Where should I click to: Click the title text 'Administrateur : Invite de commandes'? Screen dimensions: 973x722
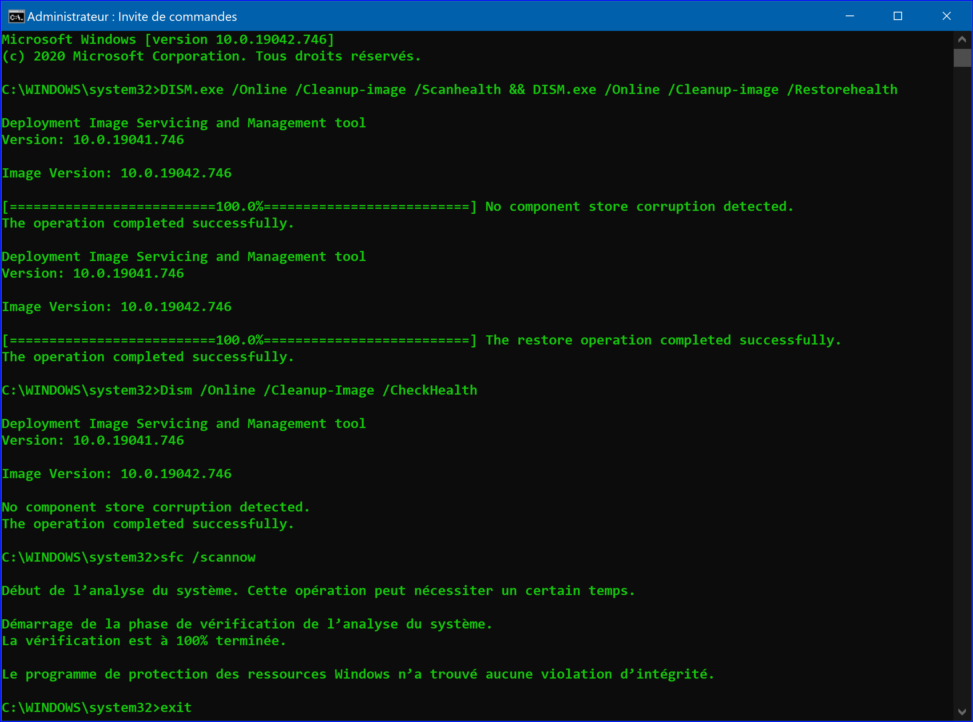[132, 17]
